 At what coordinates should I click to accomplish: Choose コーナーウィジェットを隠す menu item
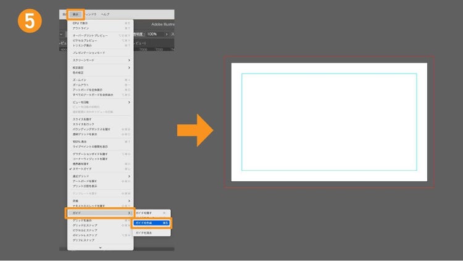pyautogui.click(x=101, y=159)
